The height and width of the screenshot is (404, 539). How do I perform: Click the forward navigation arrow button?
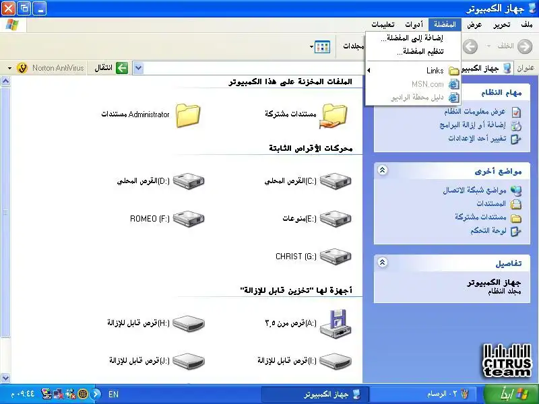point(470,46)
